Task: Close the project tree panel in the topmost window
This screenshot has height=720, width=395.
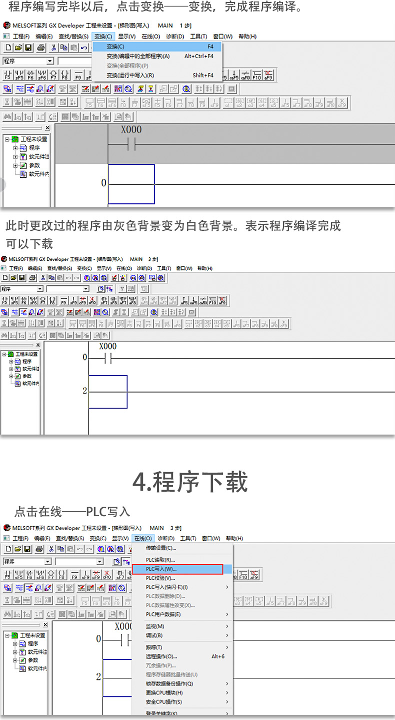Action: pos(47,128)
